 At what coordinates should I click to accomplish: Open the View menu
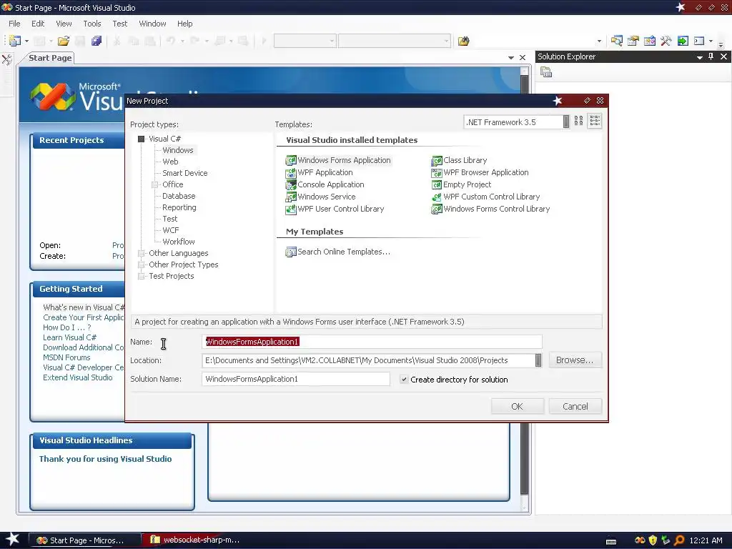point(64,24)
